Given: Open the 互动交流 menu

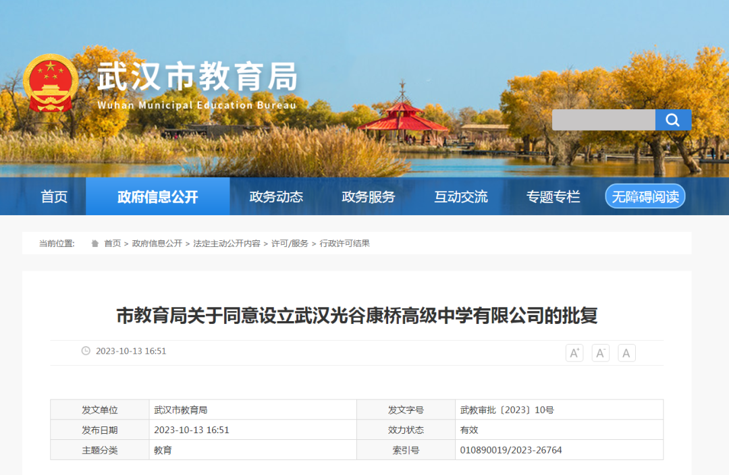Looking at the screenshot, I should (x=460, y=196).
